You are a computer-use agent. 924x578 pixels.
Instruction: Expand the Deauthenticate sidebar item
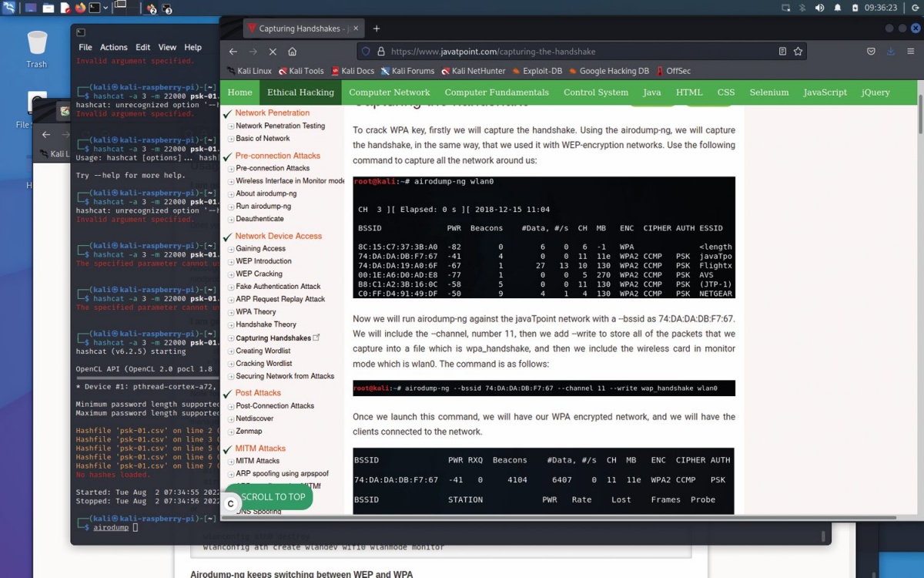point(259,219)
